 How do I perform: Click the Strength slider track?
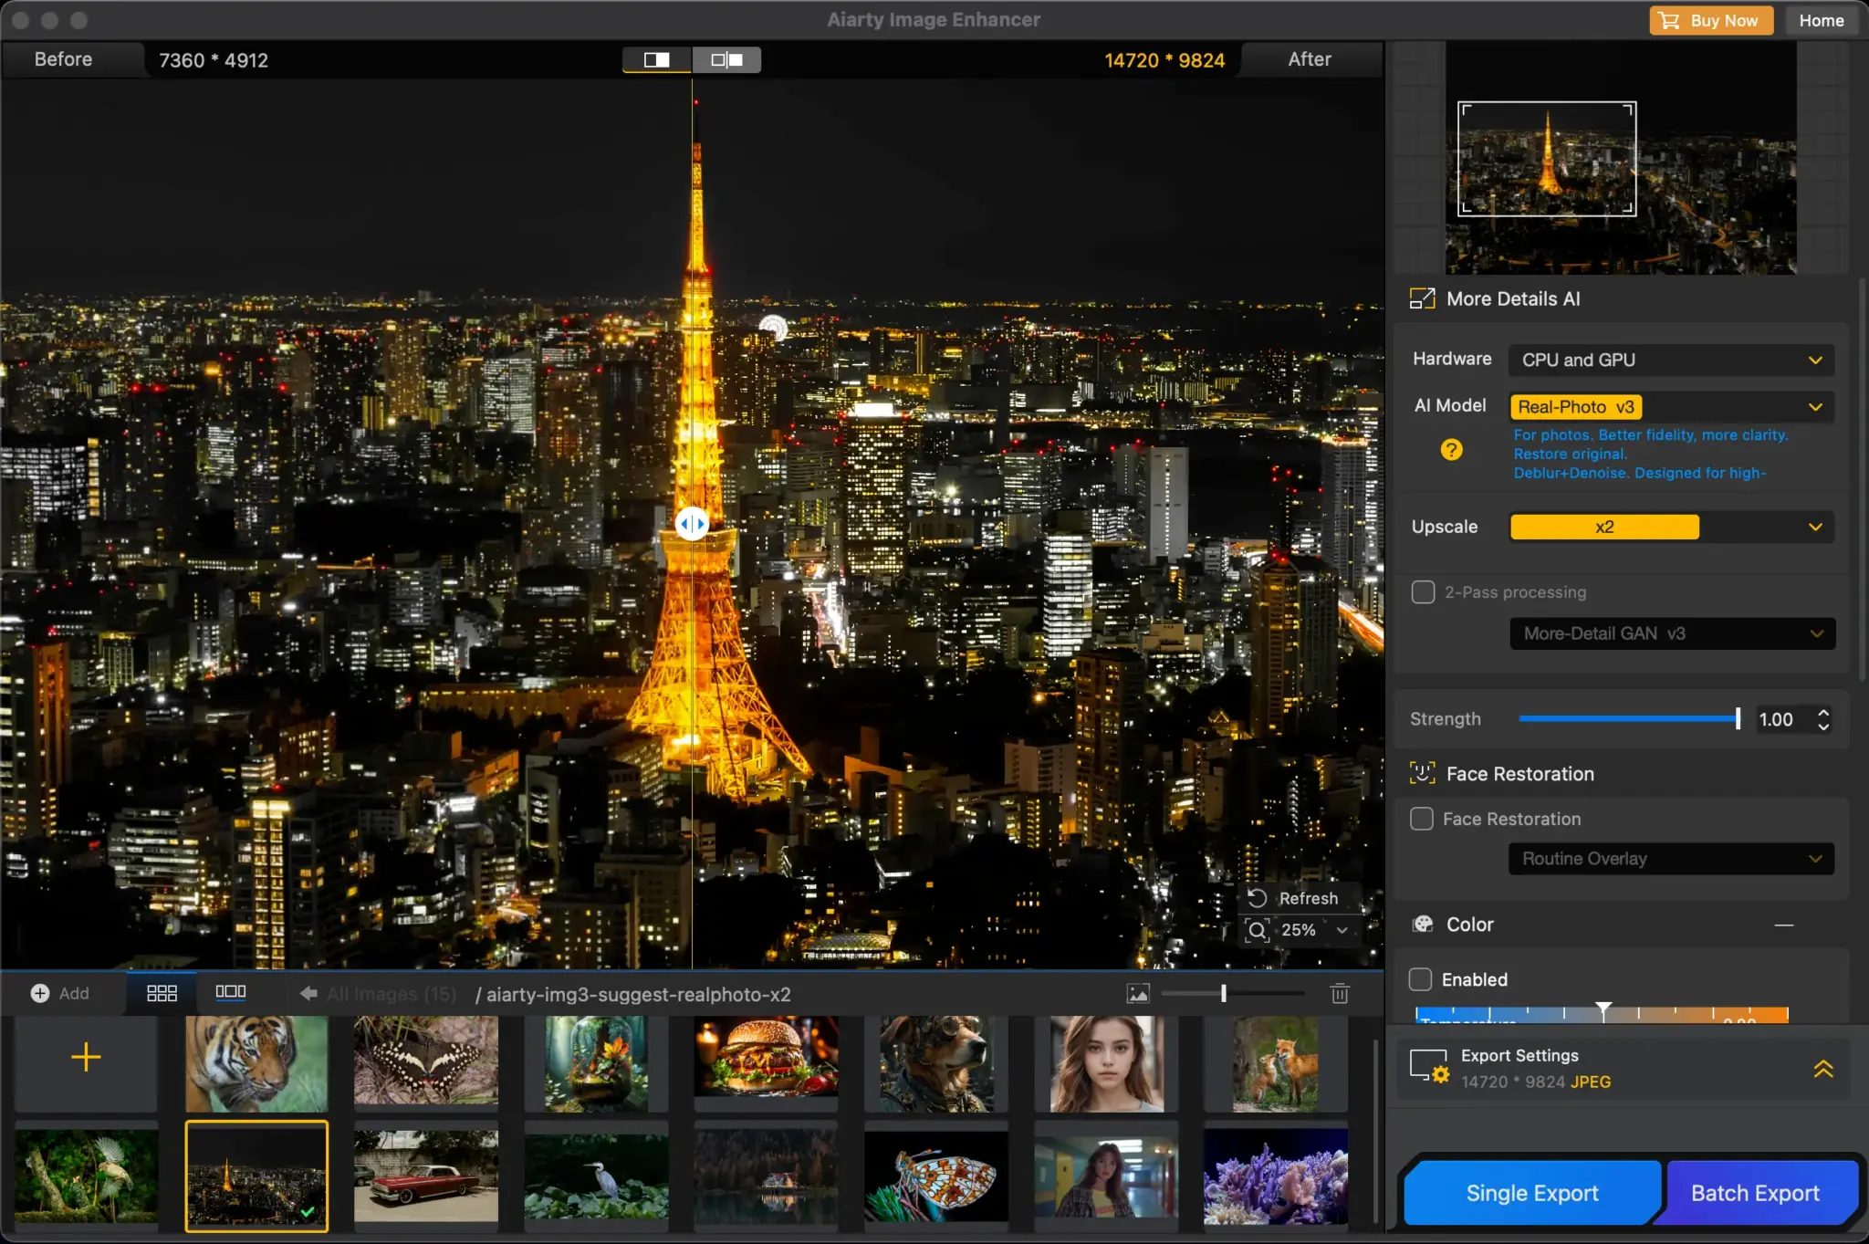[1628, 719]
